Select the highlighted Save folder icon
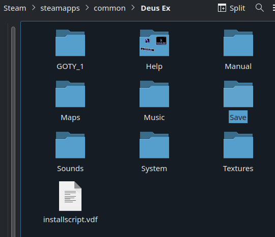Viewport: 275px width, 237px height. (238, 94)
